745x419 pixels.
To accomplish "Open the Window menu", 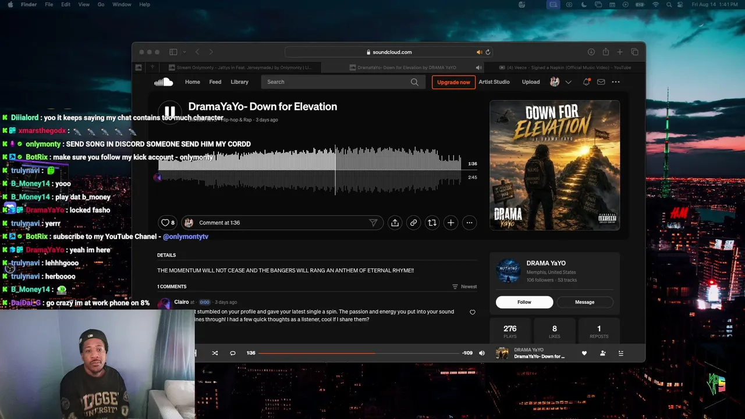I will [122, 5].
